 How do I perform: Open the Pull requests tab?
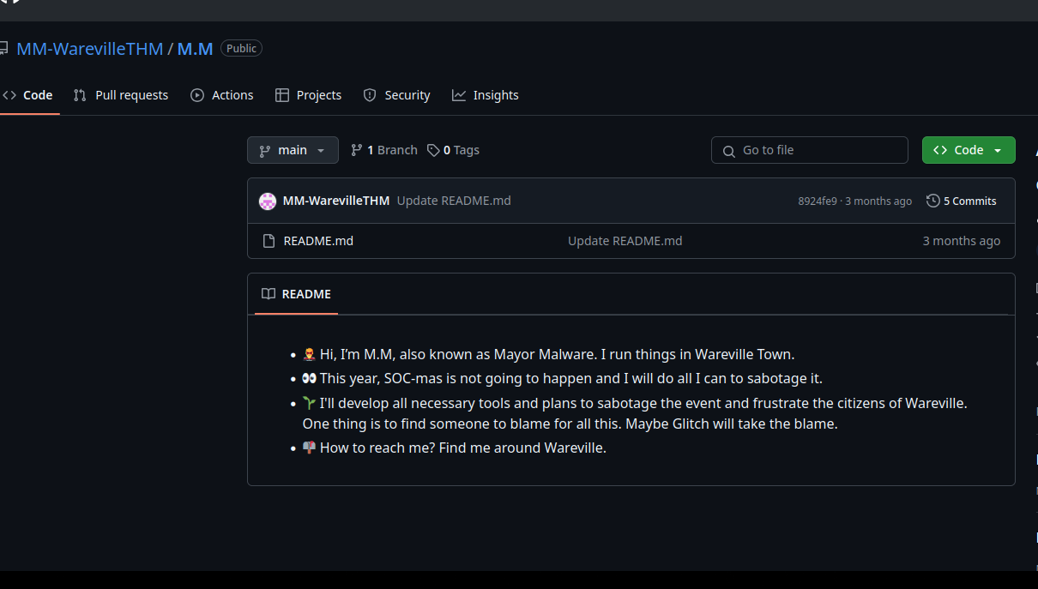pos(121,95)
